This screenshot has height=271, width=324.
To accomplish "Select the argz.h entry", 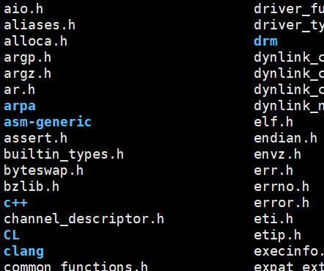I will (27, 74).
